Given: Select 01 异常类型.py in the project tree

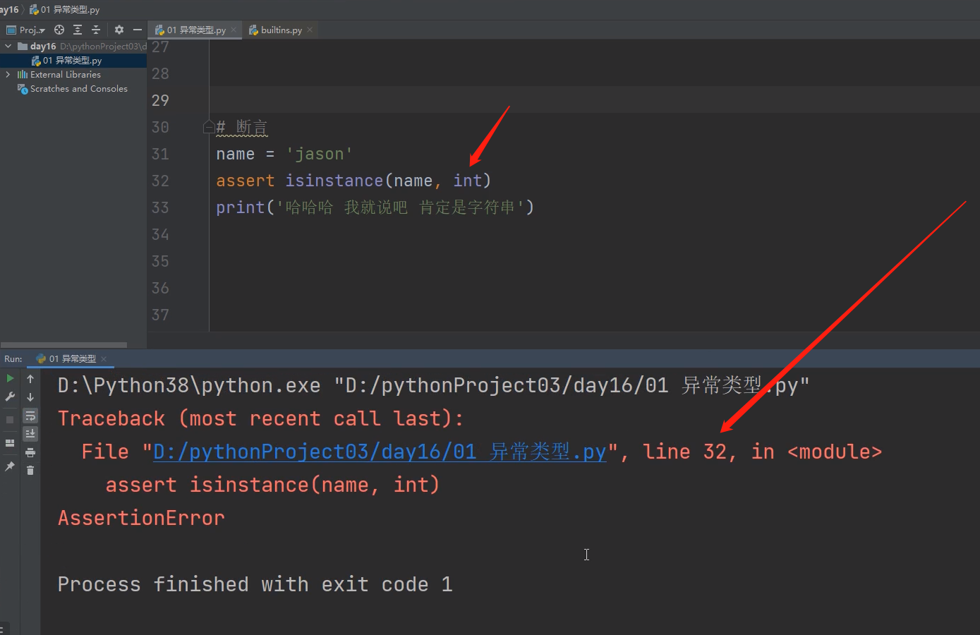Looking at the screenshot, I should click(x=73, y=61).
